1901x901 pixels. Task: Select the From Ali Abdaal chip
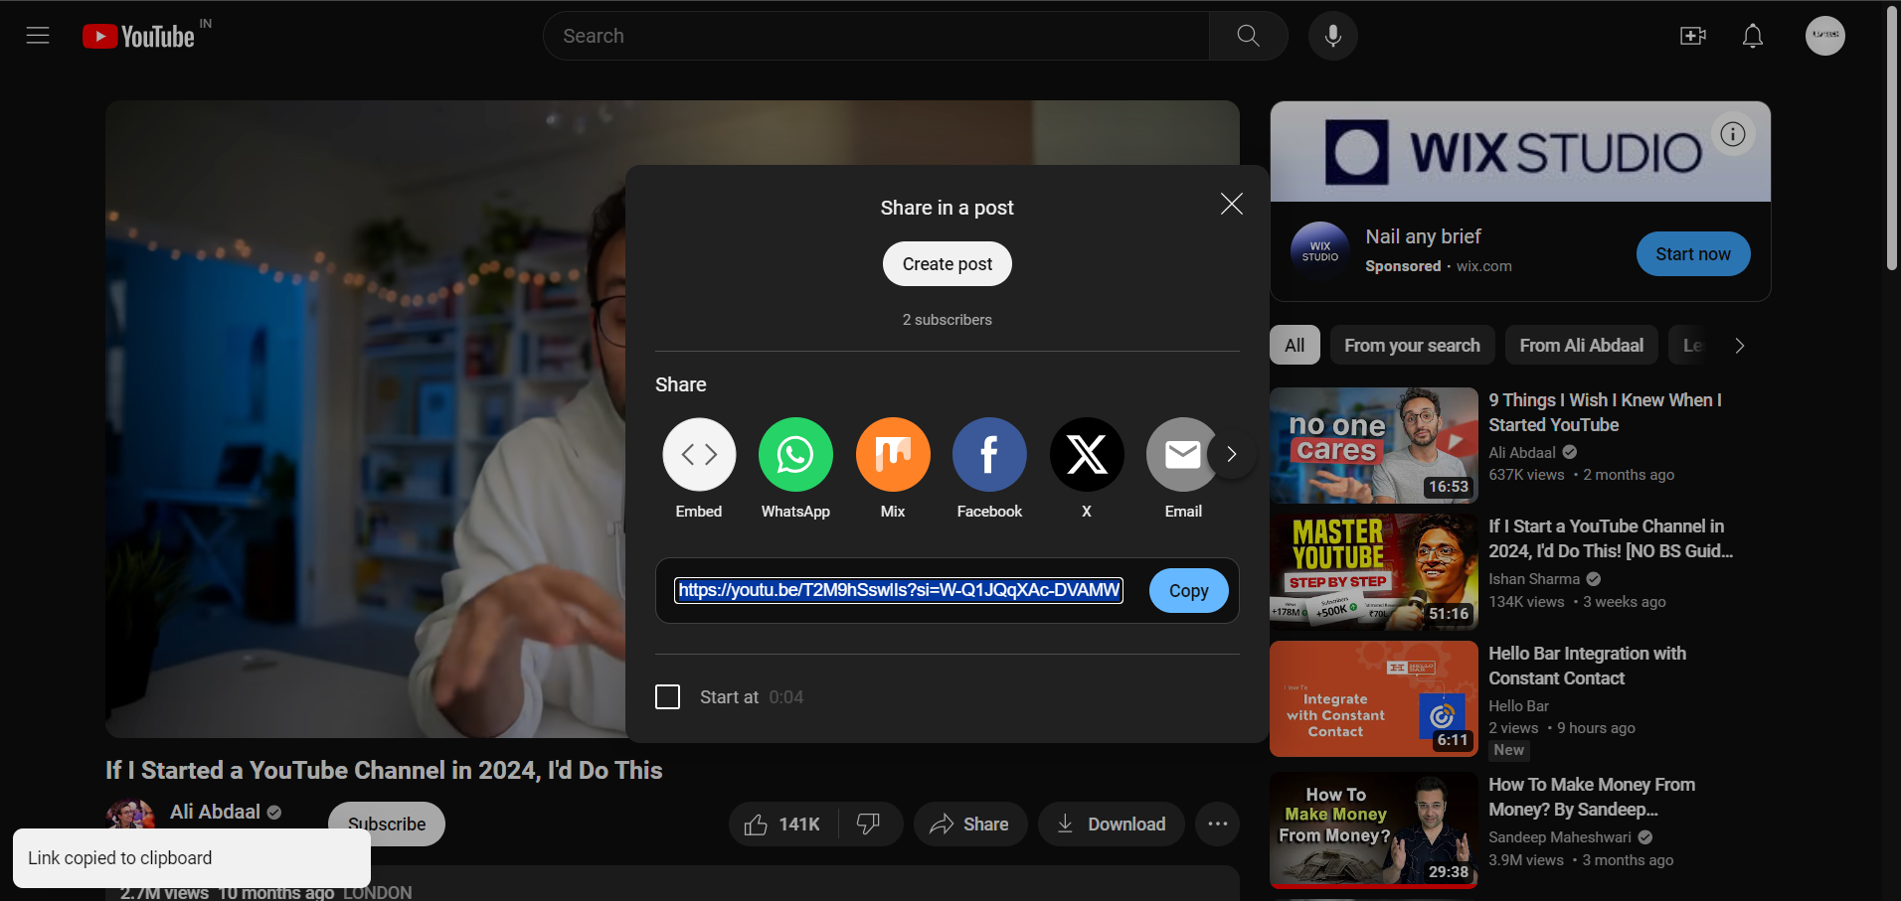point(1582,346)
